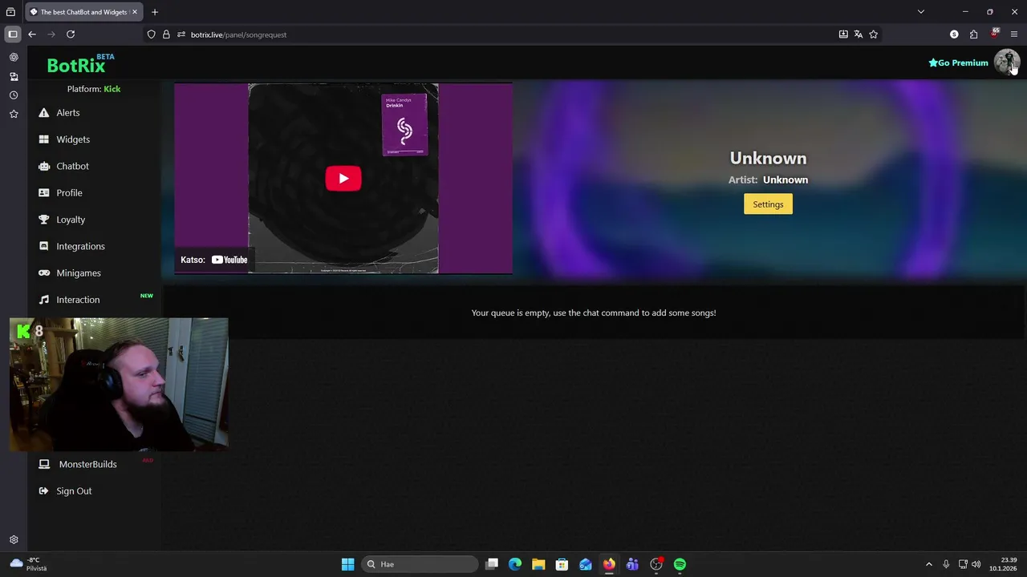The width and height of the screenshot is (1027, 577).
Task: Open a new browser tab
Action: tap(155, 12)
